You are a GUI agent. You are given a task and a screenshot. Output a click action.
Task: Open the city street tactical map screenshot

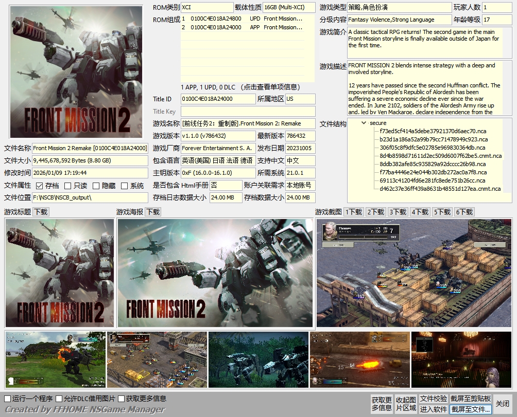click(157, 359)
